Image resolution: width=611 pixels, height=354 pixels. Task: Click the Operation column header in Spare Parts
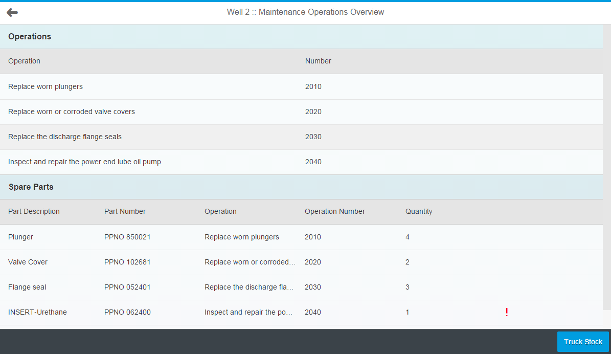pyautogui.click(x=220, y=211)
